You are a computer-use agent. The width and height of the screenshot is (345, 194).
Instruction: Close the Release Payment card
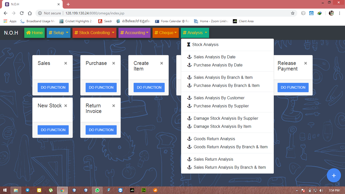306,63
